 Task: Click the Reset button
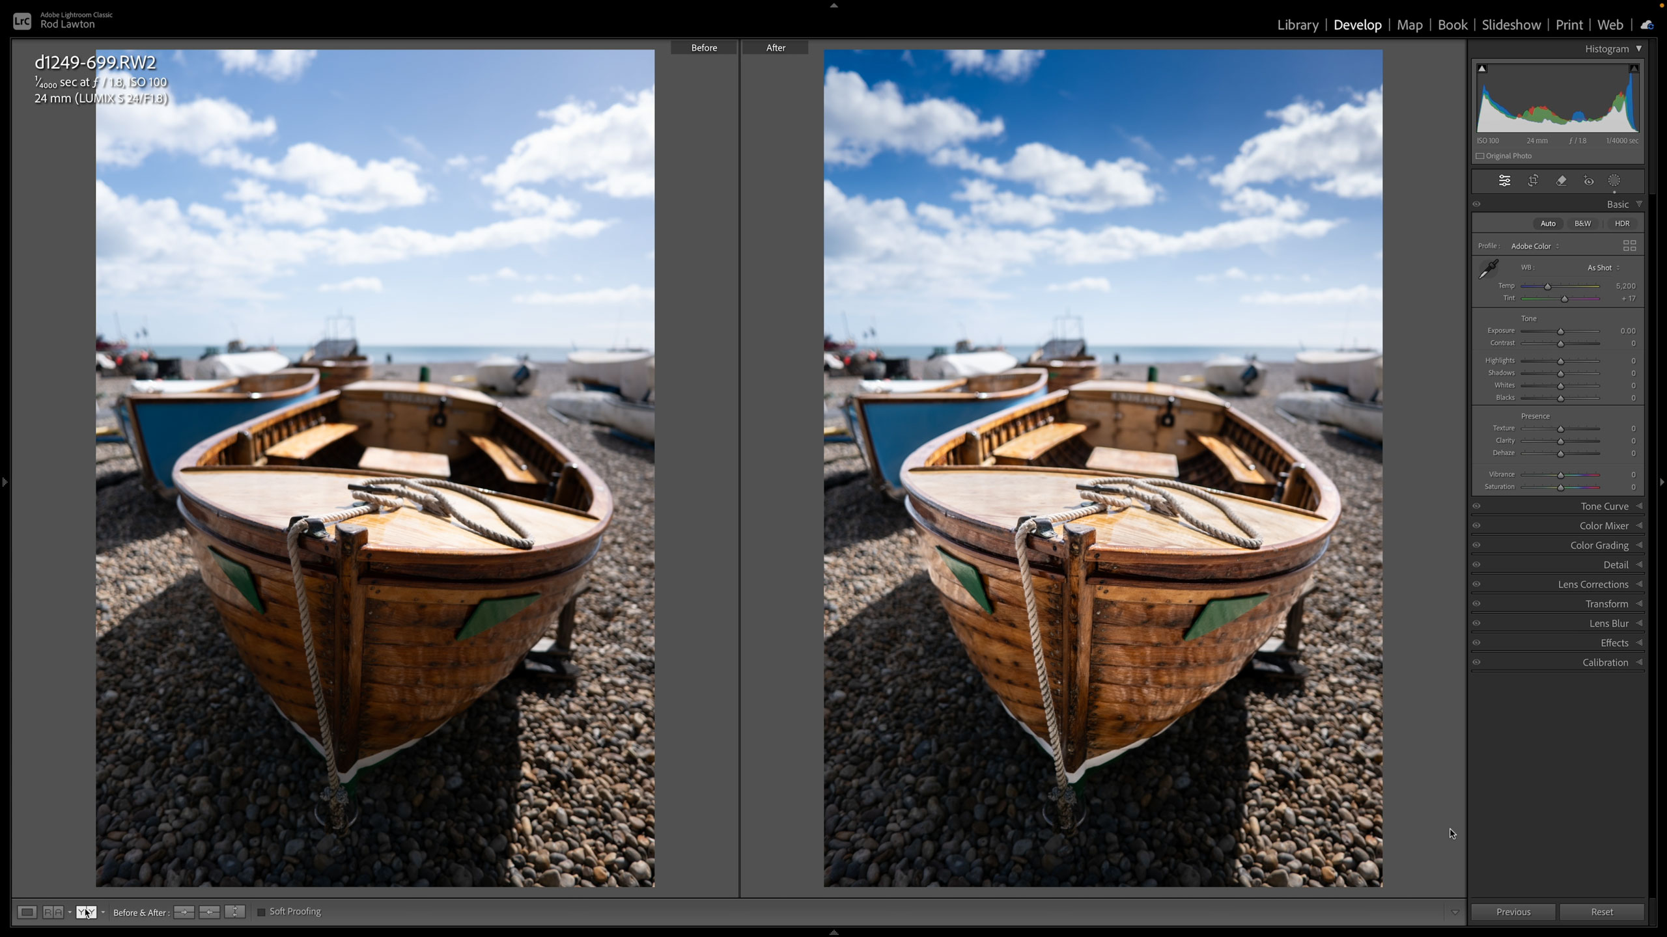1603,912
